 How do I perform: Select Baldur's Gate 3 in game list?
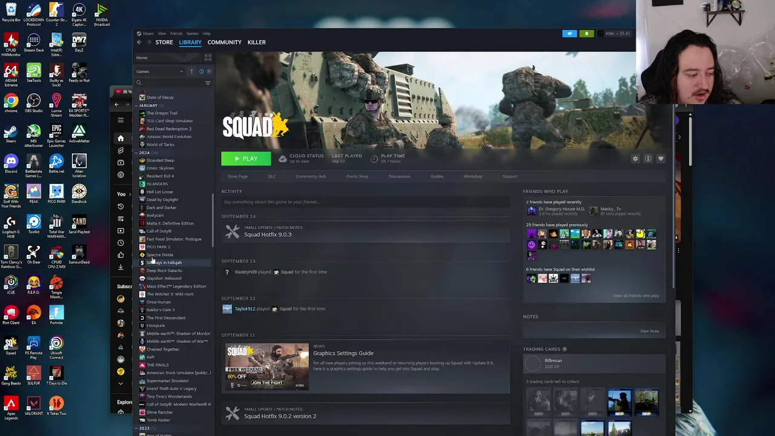[x=160, y=310]
